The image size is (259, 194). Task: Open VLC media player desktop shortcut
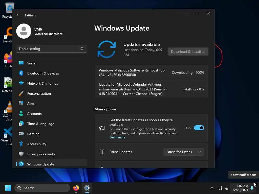(7, 111)
